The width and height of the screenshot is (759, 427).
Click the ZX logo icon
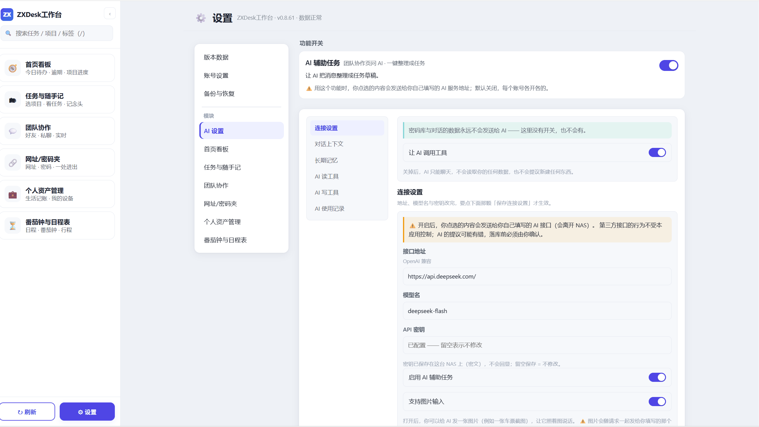coord(7,14)
